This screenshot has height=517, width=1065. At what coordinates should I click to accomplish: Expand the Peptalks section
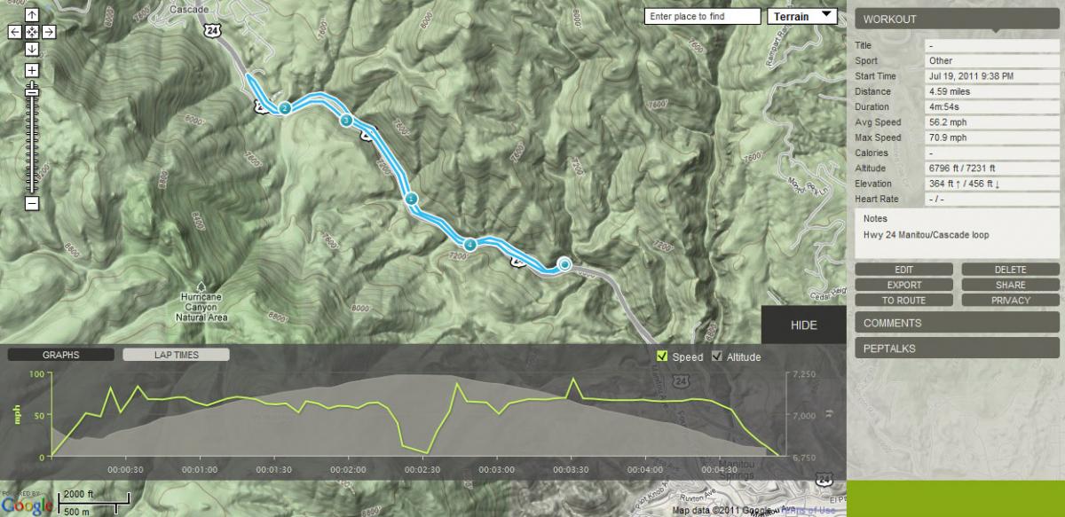pos(957,349)
